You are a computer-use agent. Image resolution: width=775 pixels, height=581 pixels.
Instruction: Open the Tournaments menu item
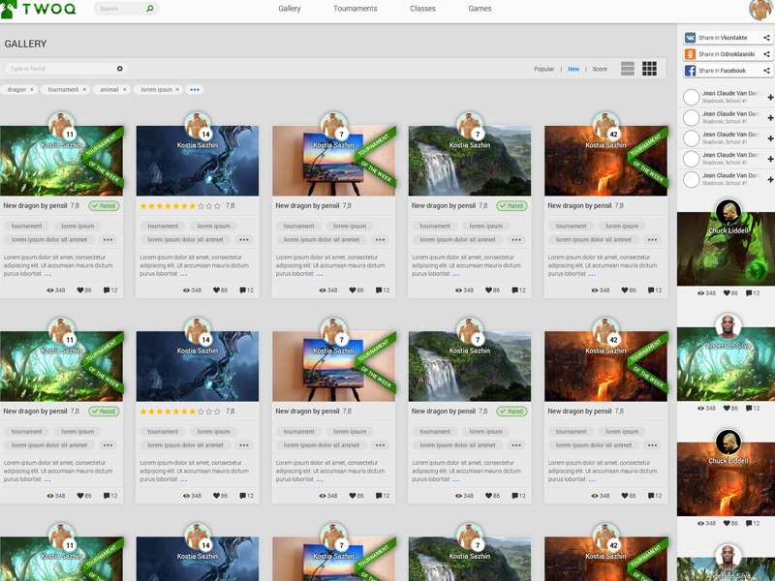point(355,9)
